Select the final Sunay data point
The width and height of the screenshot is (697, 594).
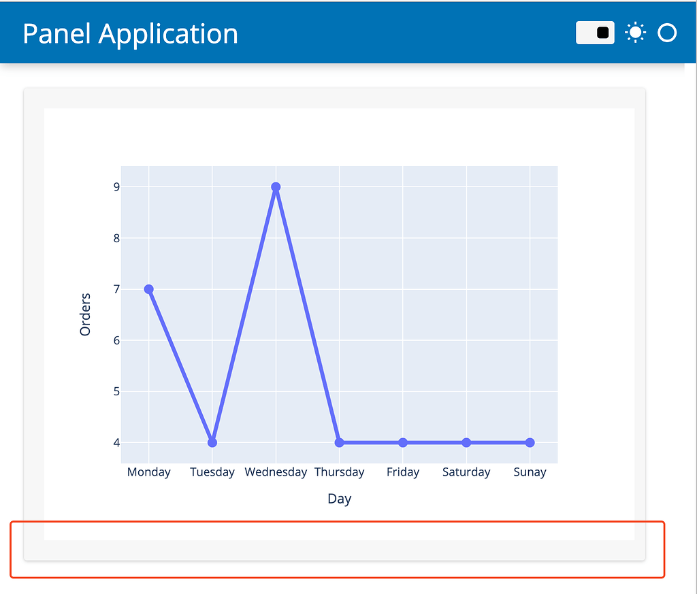530,442
